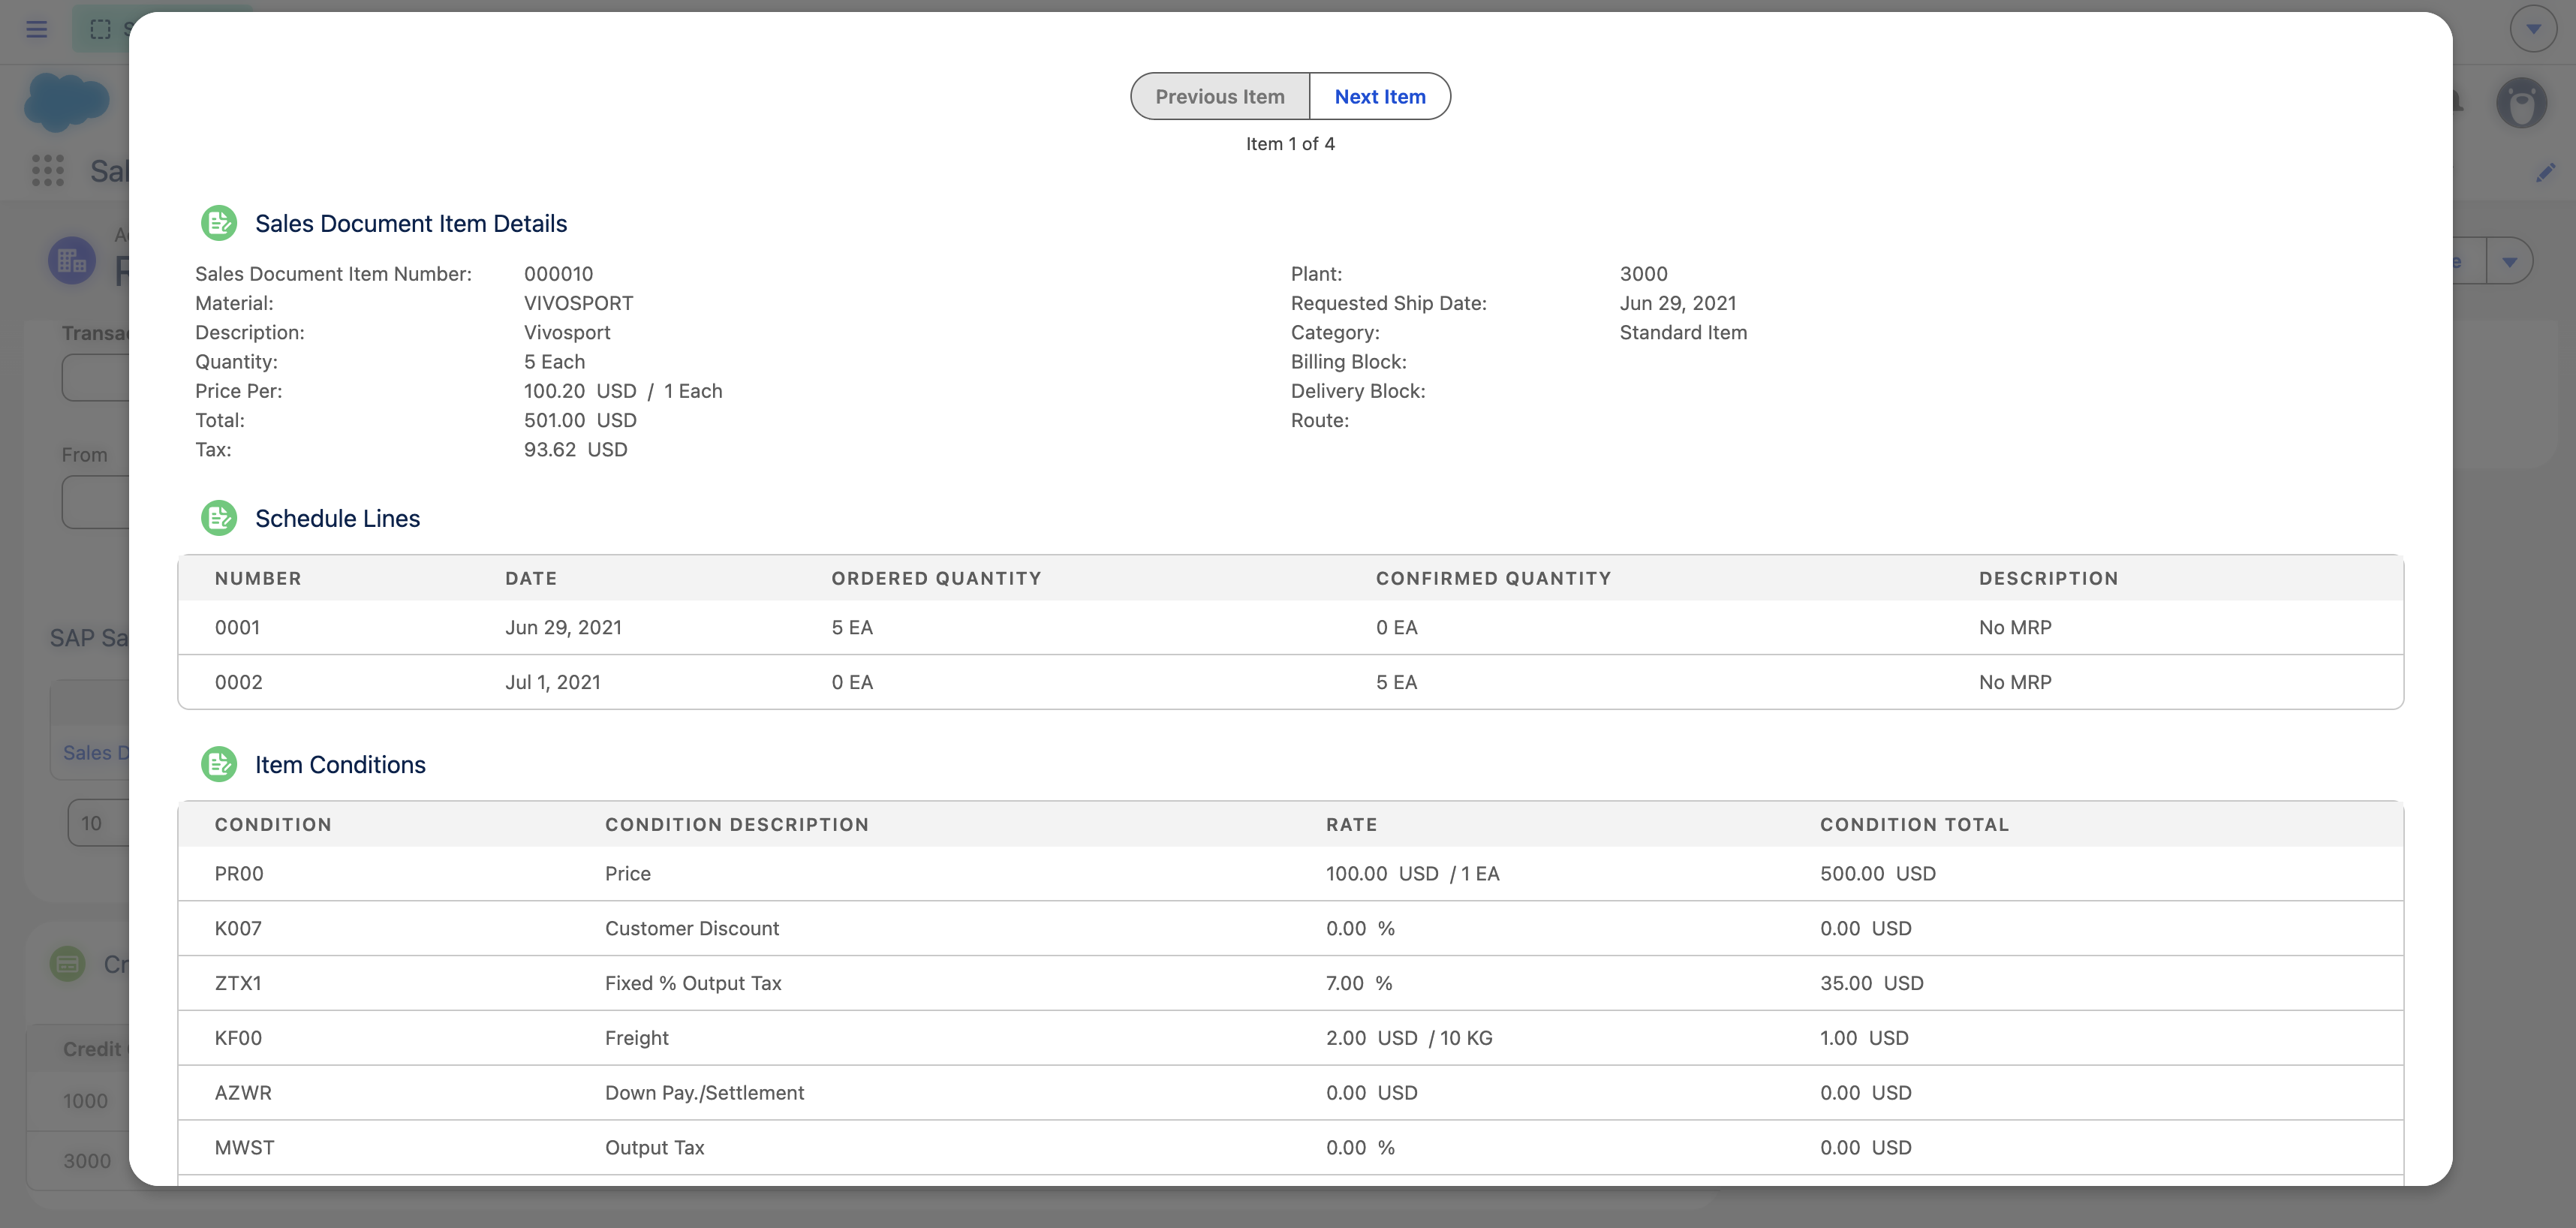Click the 501.00 USD total value
The image size is (2576, 1228).
580,420
